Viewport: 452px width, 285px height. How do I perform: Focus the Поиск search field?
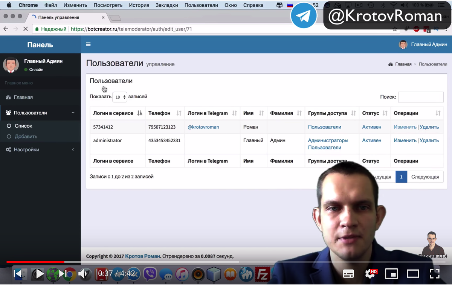pos(421,97)
